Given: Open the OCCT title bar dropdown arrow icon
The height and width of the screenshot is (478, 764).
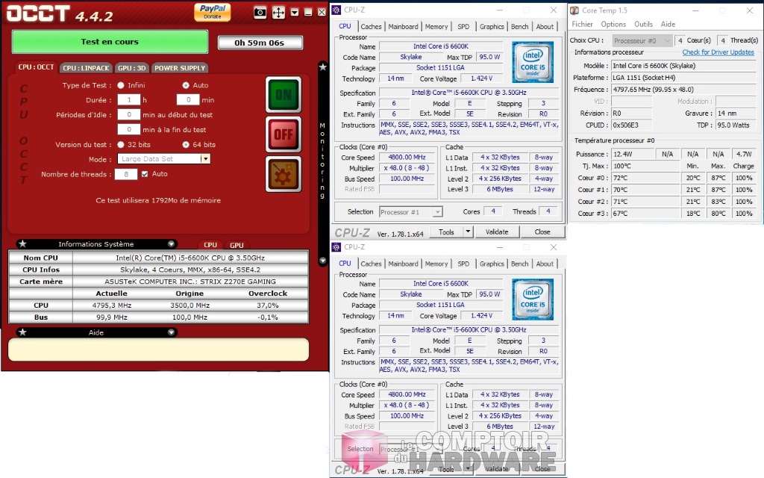Looking at the screenshot, I should [294, 13].
